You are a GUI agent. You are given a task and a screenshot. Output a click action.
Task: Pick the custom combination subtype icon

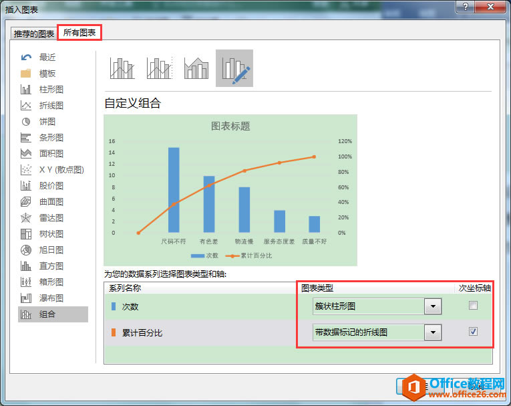pyautogui.click(x=234, y=68)
